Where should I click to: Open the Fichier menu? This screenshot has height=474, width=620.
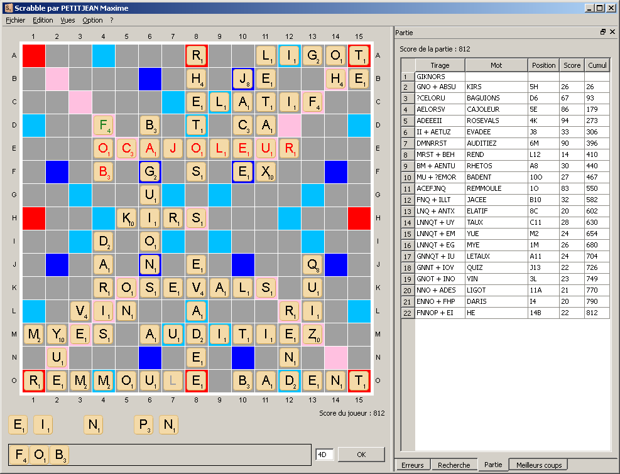click(16, 20)
